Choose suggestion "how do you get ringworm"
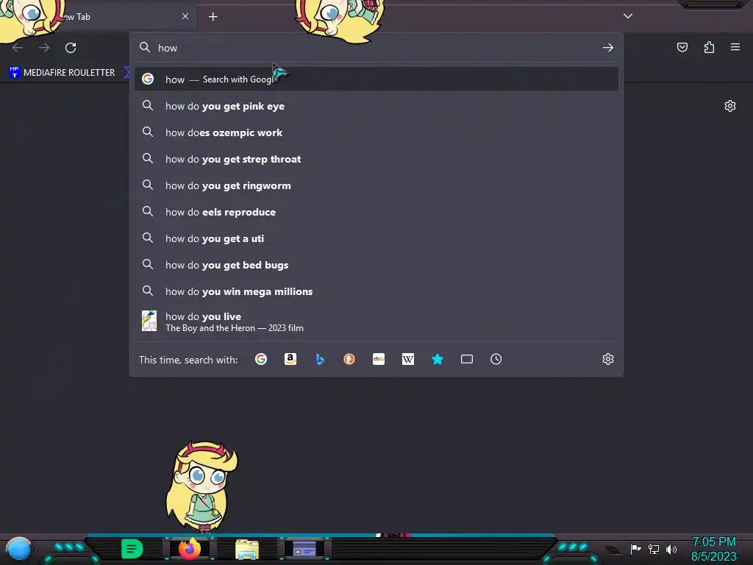This screenshot has width=753, height=565. [x=376, y=185]
